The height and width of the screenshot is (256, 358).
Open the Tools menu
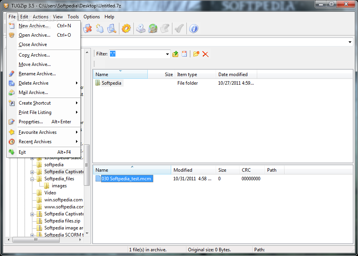tap(73, 17)
